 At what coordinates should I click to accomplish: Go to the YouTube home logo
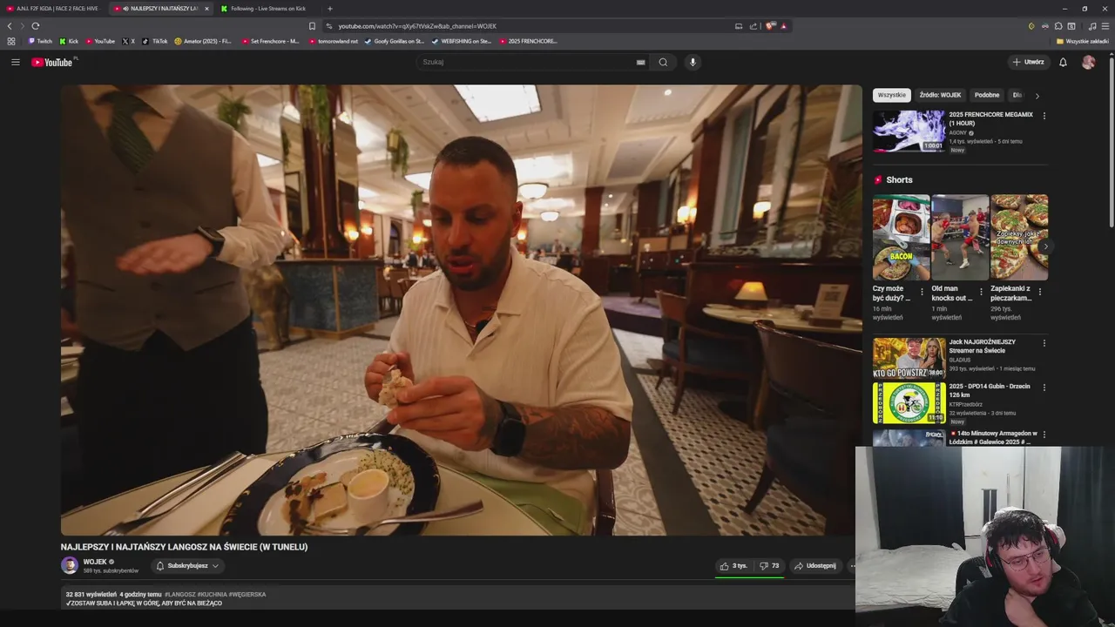click(x=54, y=62)
